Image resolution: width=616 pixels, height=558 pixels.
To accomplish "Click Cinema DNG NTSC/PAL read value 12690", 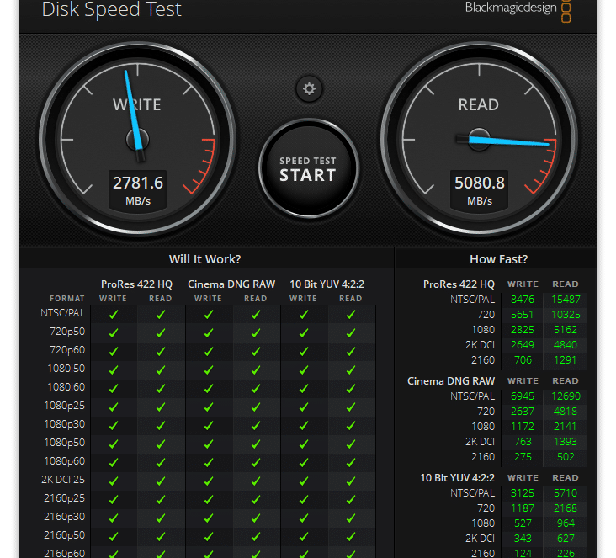I will point(566,396).
